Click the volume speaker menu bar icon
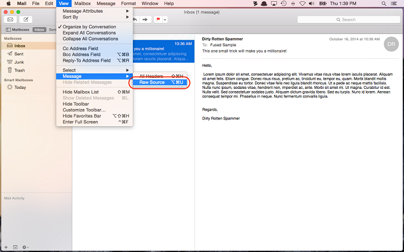404x252 pixels. coord(312,3)
